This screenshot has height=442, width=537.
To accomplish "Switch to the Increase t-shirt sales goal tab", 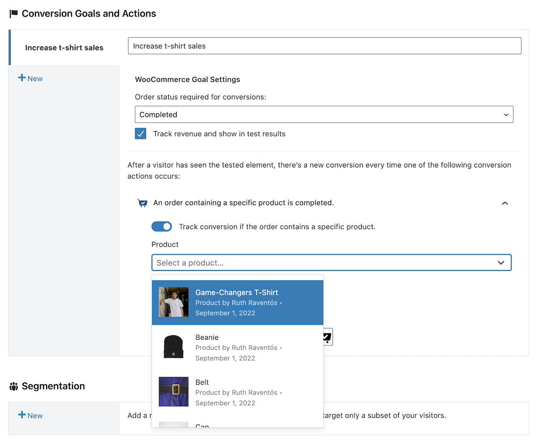I will pos(64,47).
